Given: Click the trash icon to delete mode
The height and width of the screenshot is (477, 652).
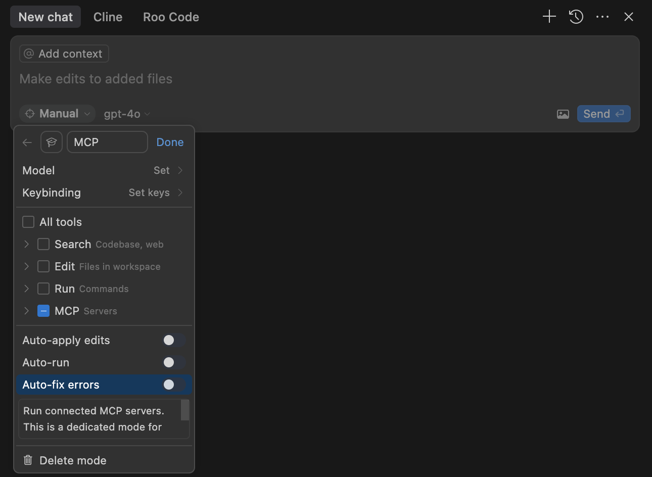Looking at the screenshot, I should 28,460.
